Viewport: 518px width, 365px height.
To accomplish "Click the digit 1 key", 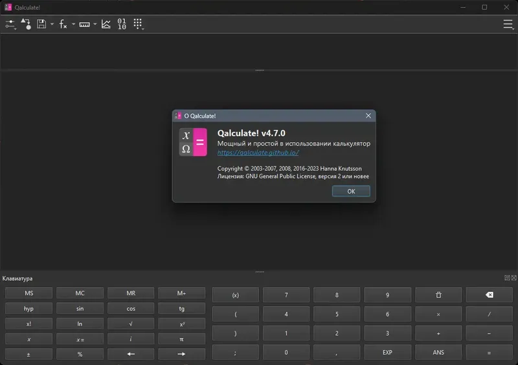I will pos(286,333).
